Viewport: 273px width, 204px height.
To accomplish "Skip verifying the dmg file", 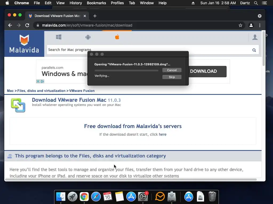I will coord(172,77).
